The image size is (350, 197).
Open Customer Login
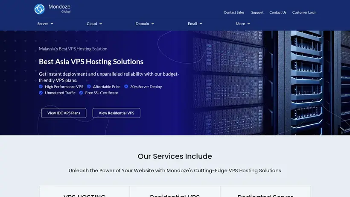pos(304,12)
